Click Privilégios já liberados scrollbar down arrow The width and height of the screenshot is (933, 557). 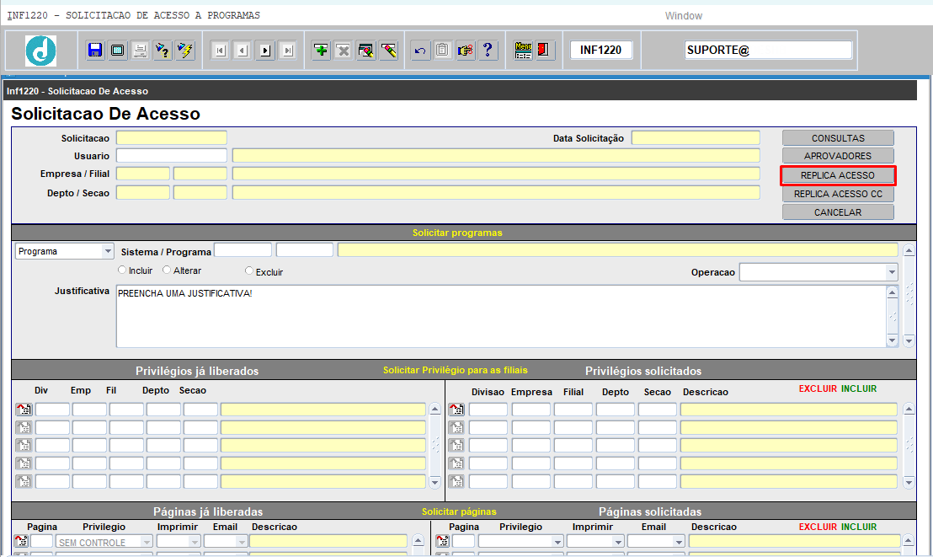[435, 483]
